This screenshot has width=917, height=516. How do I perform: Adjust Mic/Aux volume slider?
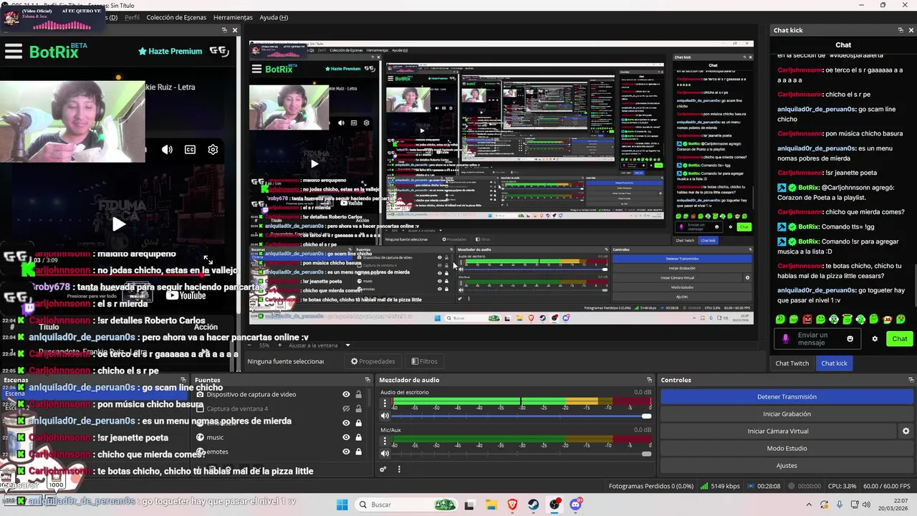(522, 454)
